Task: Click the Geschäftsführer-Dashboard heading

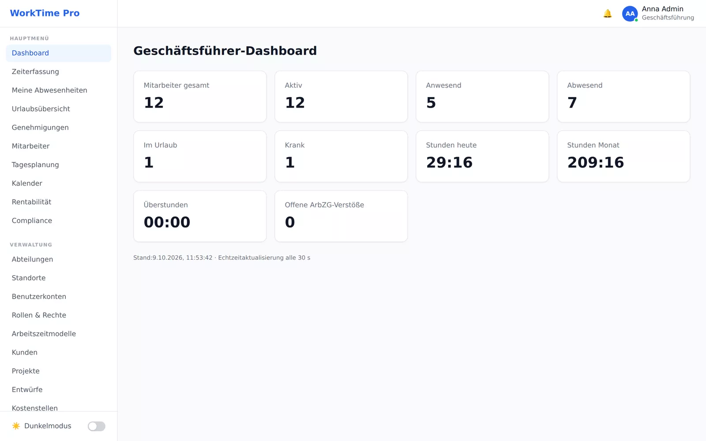Action: pyautogui.click(x=225, y=51)
